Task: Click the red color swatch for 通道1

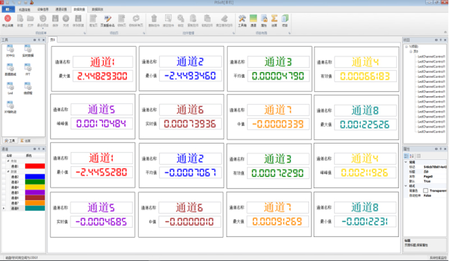Action: pyautogui.click(x=35, y=167)
